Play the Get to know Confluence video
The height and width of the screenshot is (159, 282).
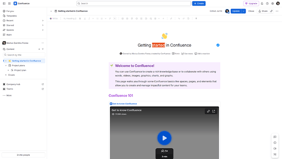click(164, 138)
